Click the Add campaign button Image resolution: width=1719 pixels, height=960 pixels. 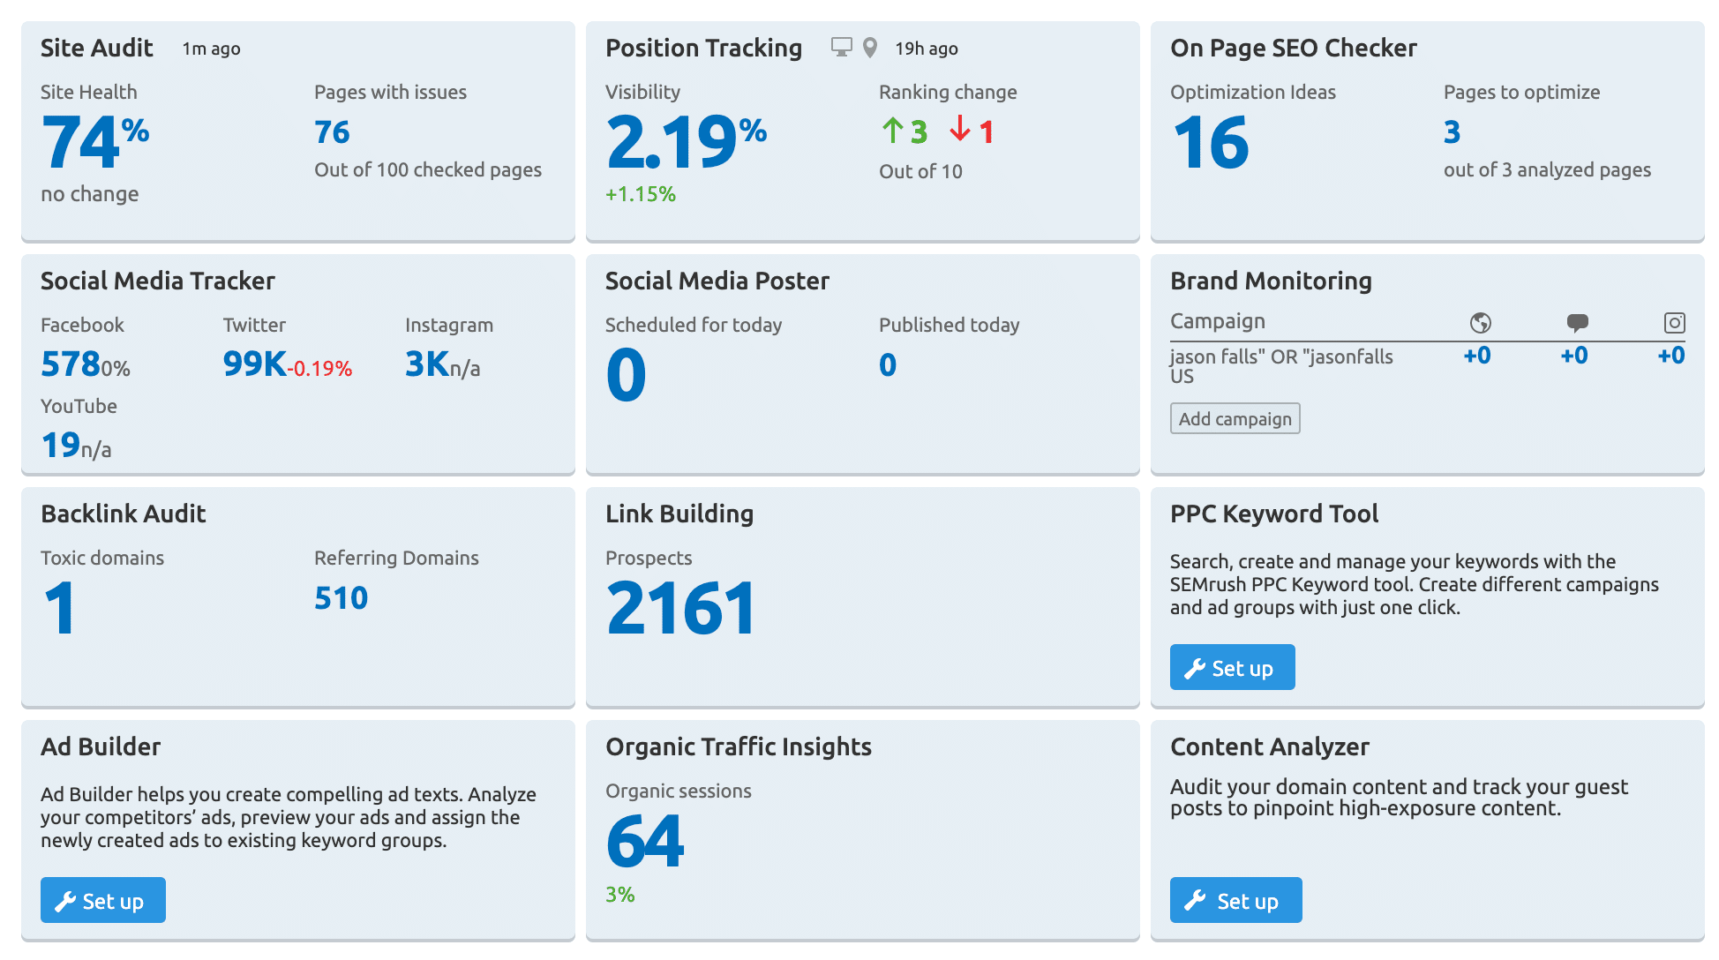point(1235,419)
